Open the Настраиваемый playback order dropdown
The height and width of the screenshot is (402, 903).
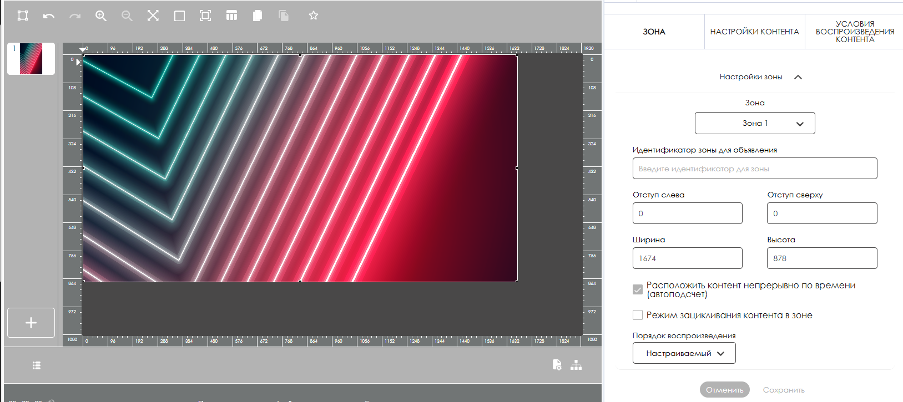[684, 353]
